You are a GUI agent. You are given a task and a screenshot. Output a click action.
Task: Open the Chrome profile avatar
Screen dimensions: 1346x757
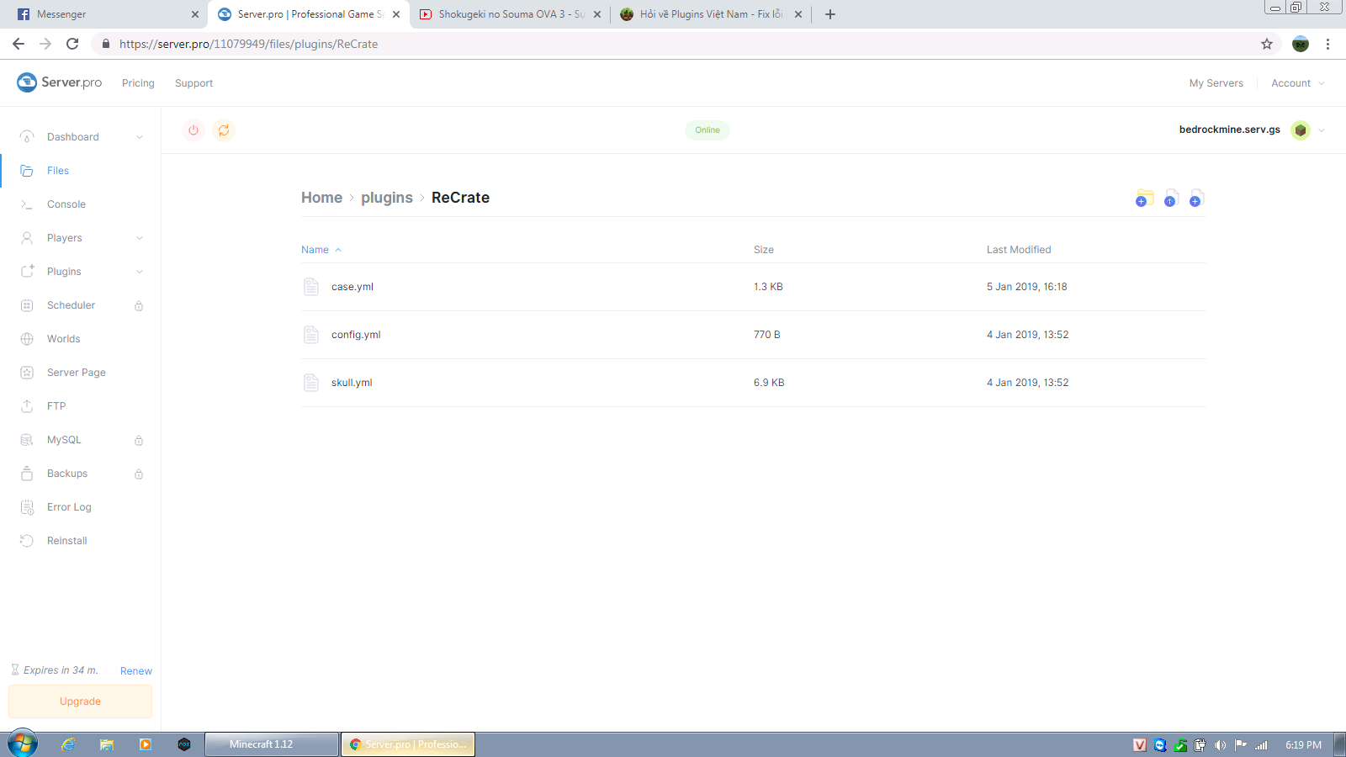click(x=1301, y=44)
